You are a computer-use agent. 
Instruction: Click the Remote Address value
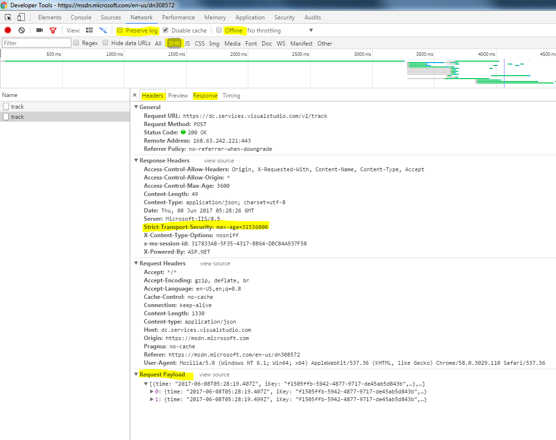click(x=222, y=141)
